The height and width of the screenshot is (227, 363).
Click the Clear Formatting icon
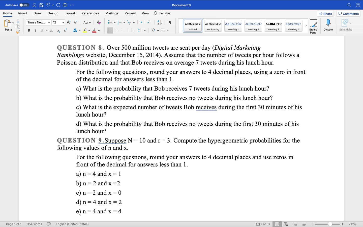(99, 22)
